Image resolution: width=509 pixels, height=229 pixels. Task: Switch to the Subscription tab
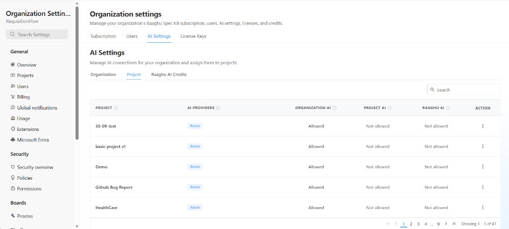point(103,36)
